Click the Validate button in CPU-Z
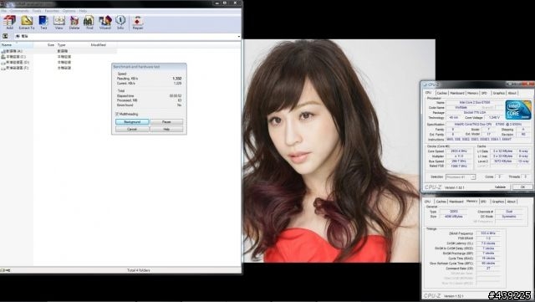This screenshot has width=535, height=302. pyautogui.click(x=500, y=187)
